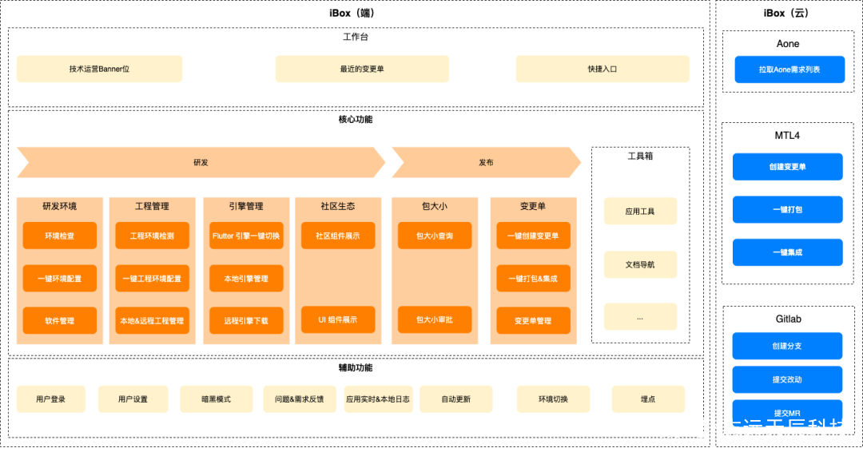Click the 创建分支 box under Gitlab
This screenshot has width=863, height=452.
coord(787,346)
